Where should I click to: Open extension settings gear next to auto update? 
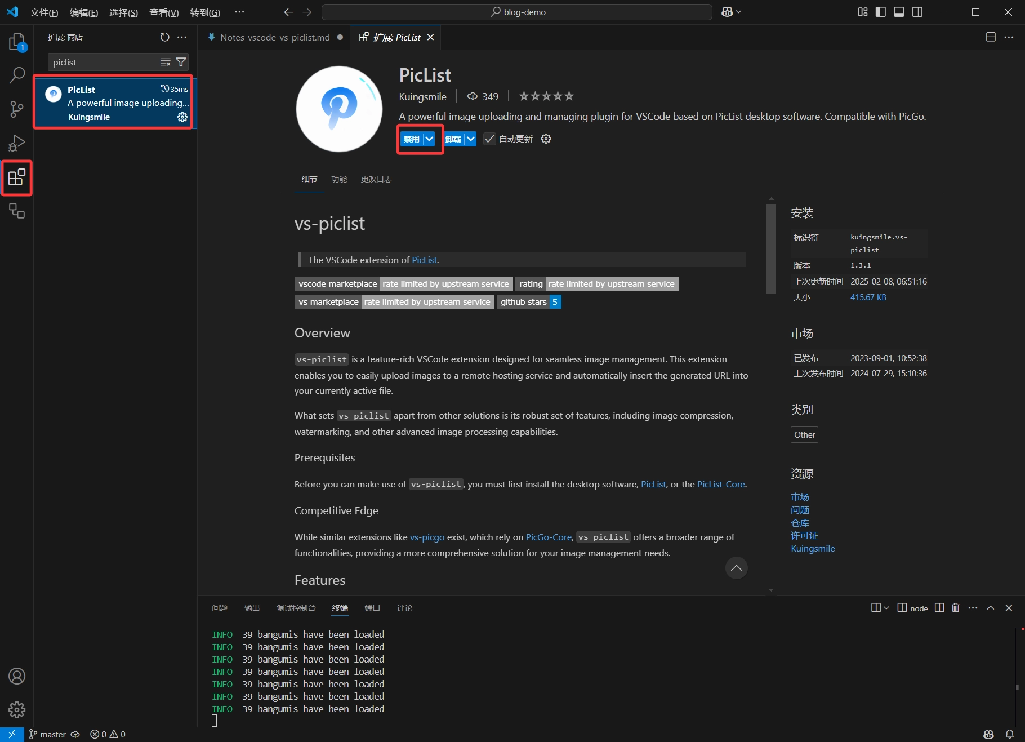point(546,139)
